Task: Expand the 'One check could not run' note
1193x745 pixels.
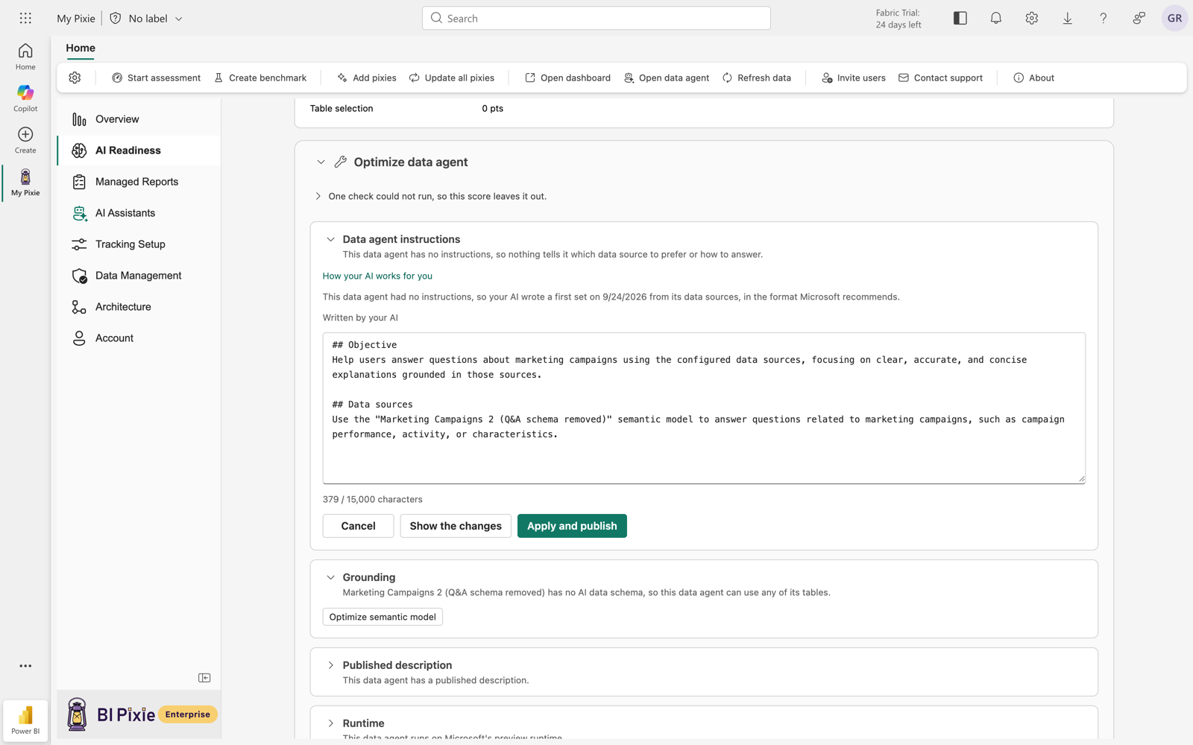Action: coord(318,196)
